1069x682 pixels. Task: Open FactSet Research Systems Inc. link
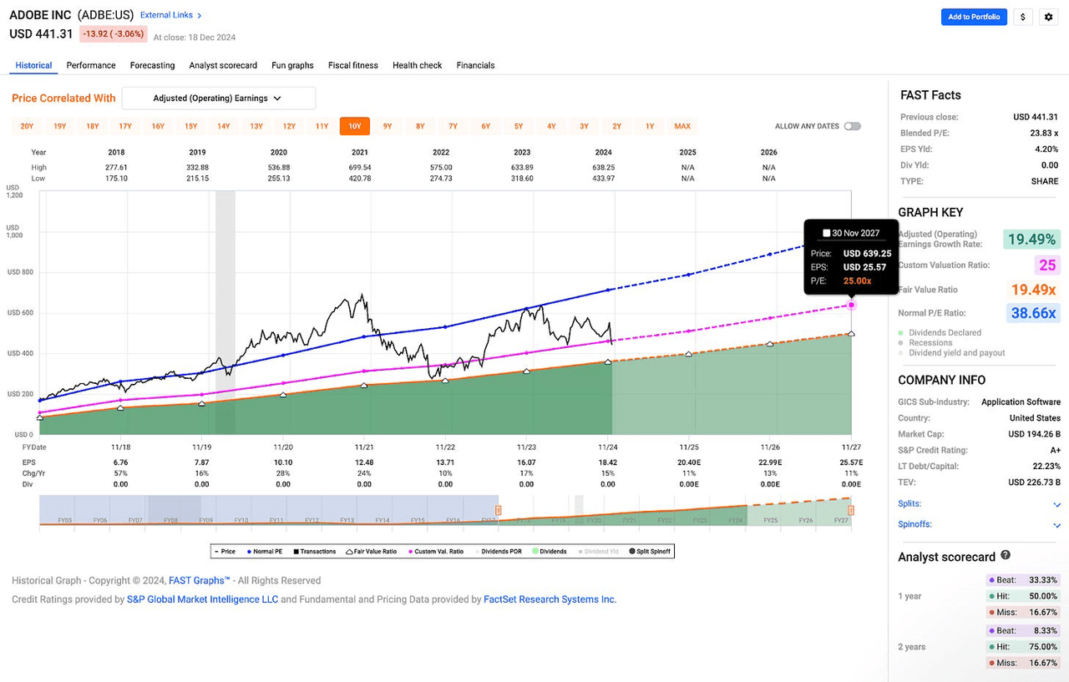click(x=550, y=599)
